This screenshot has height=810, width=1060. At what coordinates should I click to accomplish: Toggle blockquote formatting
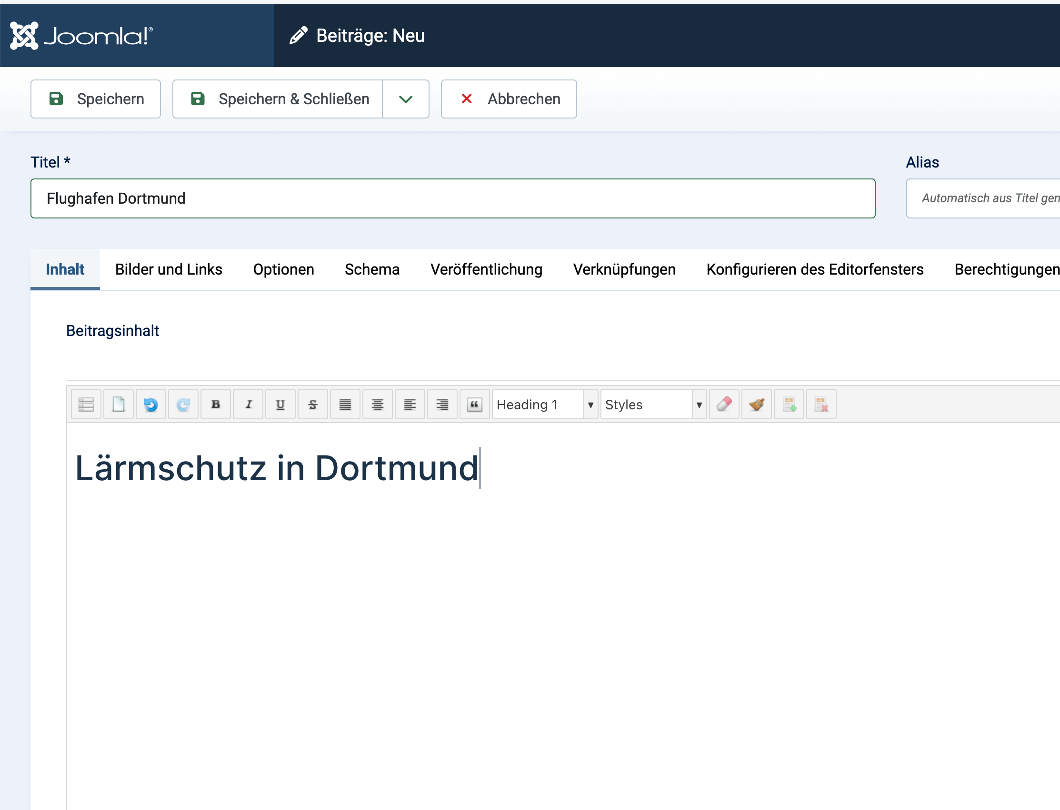click(475, 404)
